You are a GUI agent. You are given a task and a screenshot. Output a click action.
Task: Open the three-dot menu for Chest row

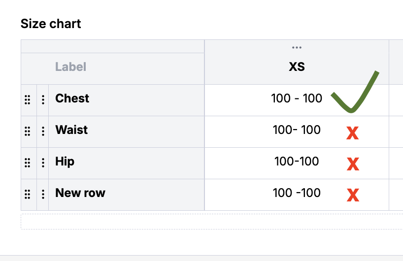43,100
